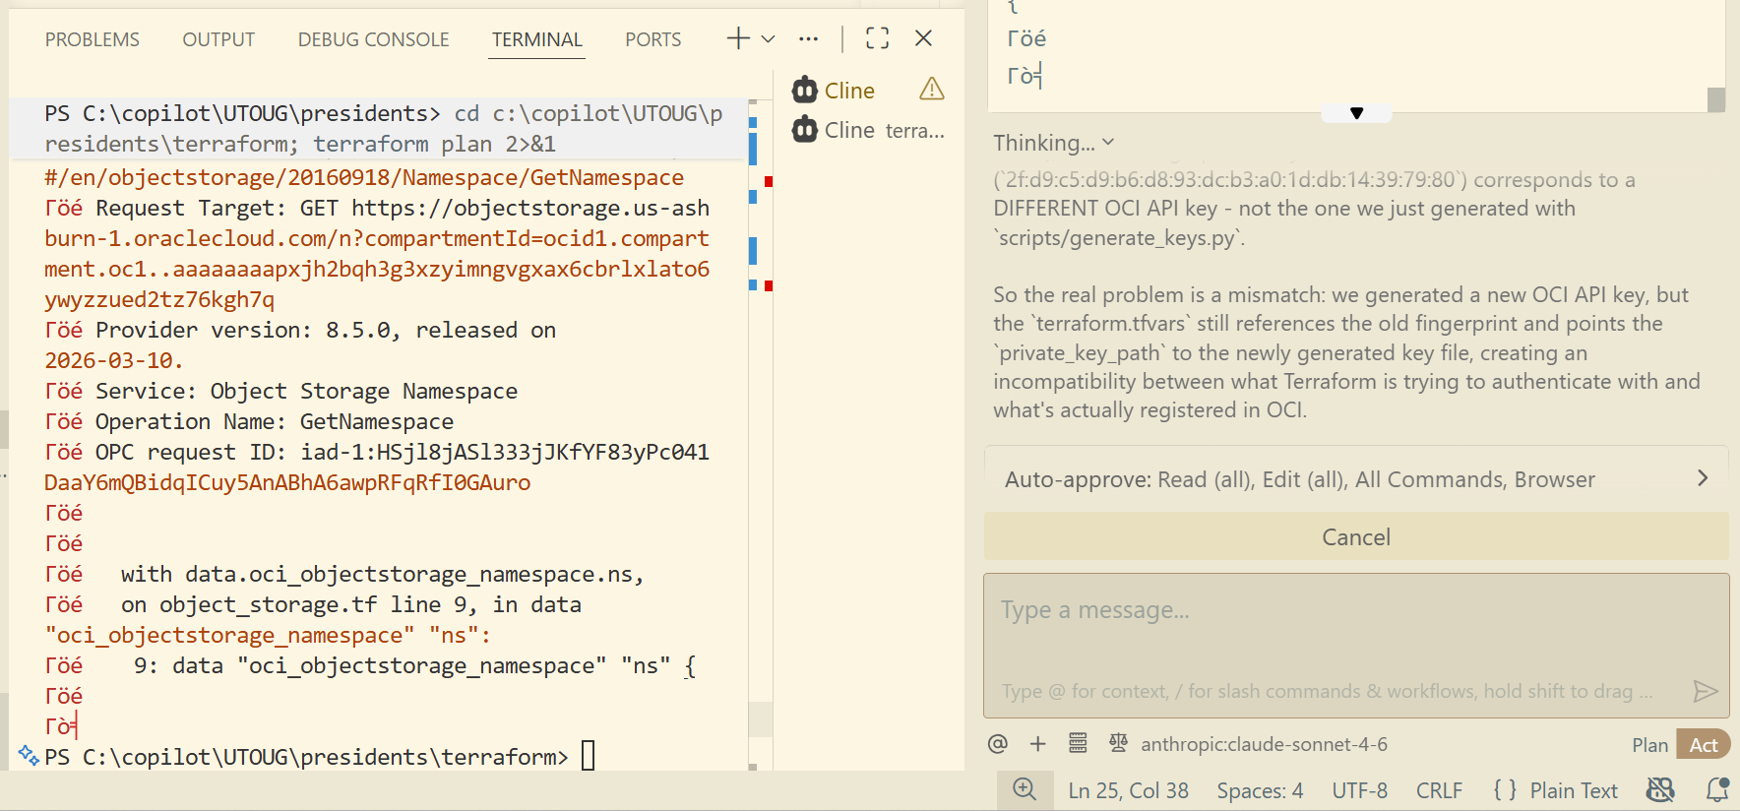Click the Copilot status icon
The image size is (1740, 811).
click(x=1660, y=789)
